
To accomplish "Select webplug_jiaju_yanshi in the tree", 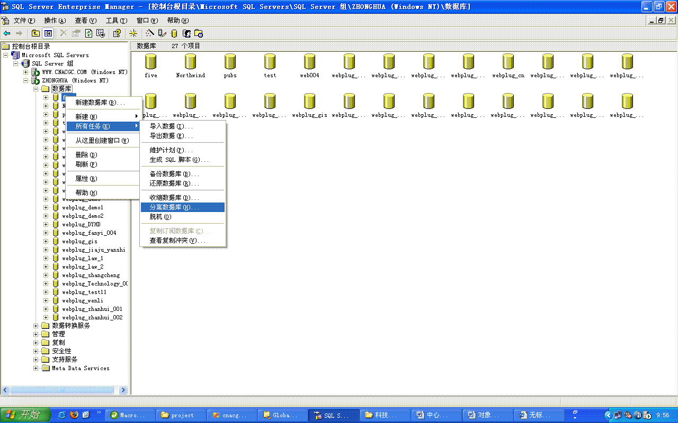I will [94, 250].
